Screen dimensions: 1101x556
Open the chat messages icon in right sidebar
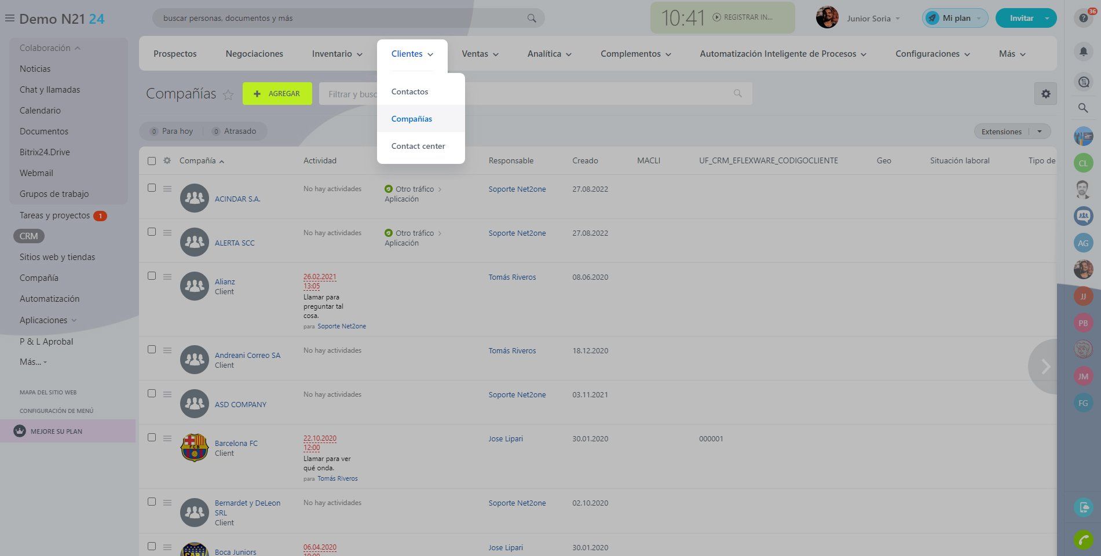click(x=1083, y=82)
